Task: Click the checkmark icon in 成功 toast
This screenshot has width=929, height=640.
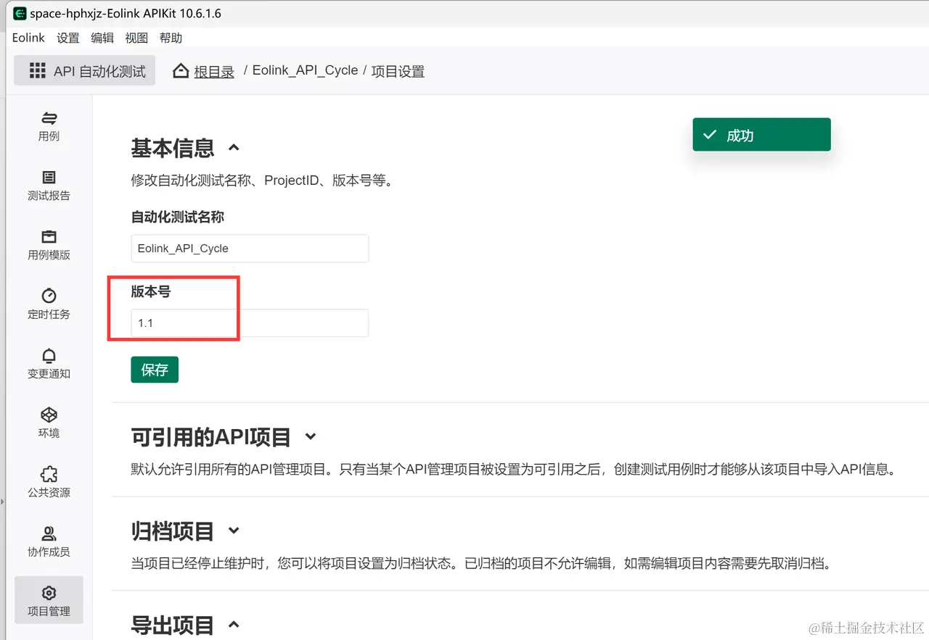Action: pos(710,135)
